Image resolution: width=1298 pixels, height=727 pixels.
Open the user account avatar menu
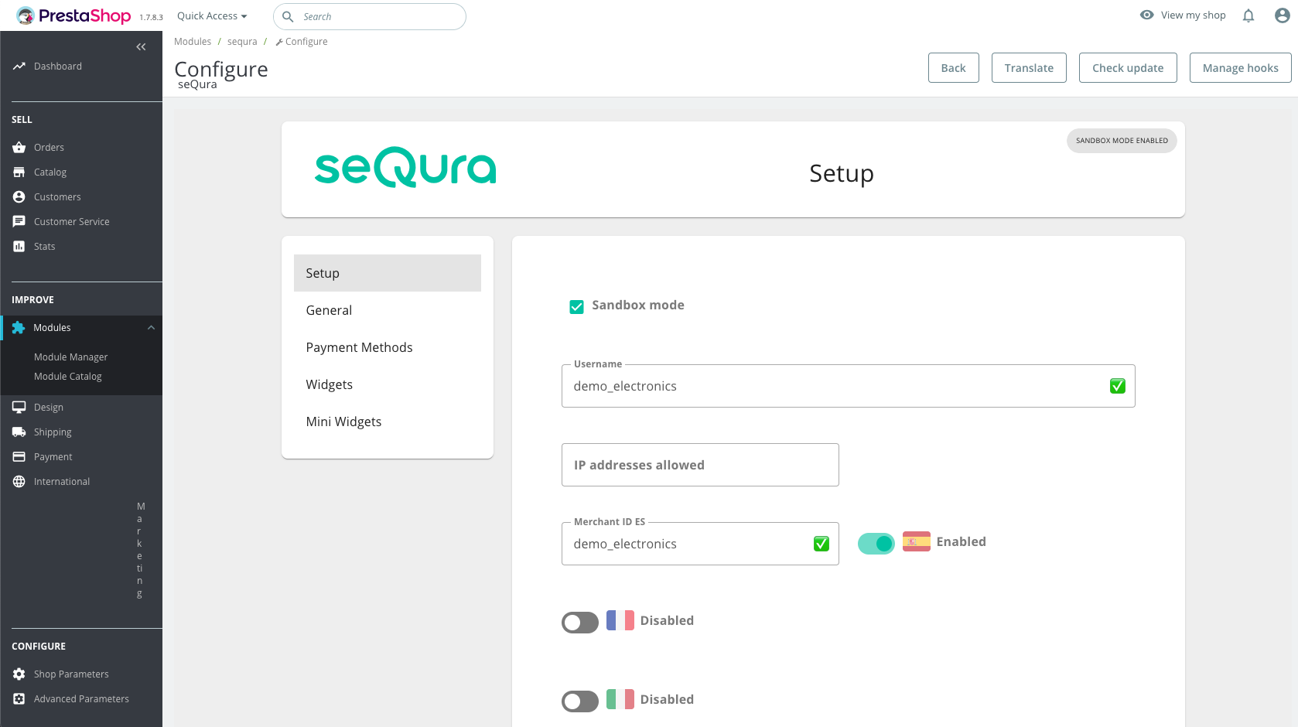pyautogui.click(x=1283, y=15)
